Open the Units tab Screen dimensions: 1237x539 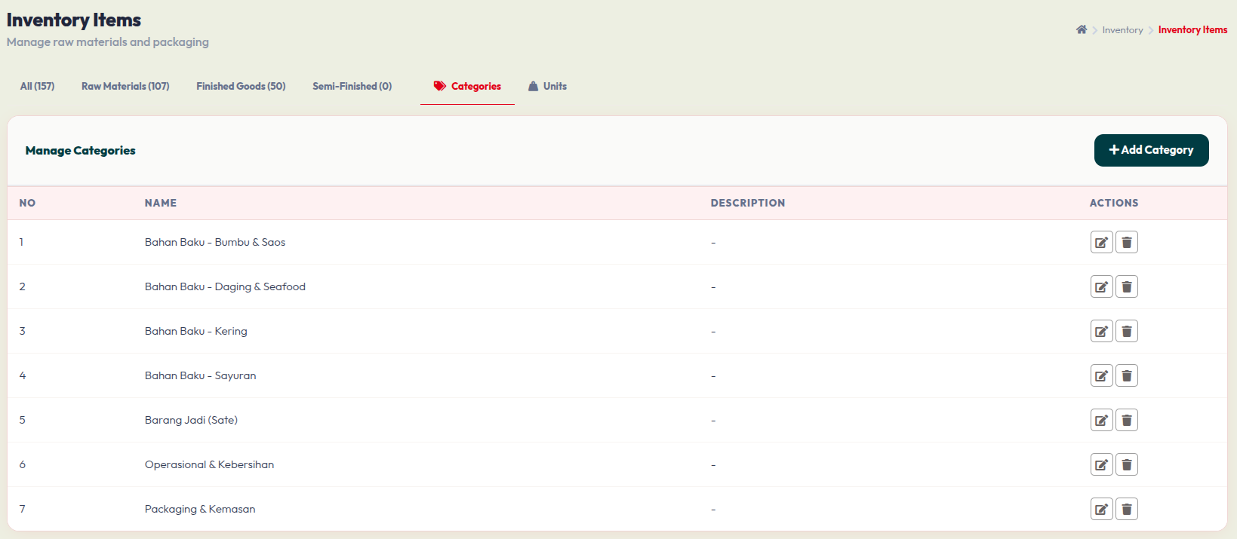(547, 86)
